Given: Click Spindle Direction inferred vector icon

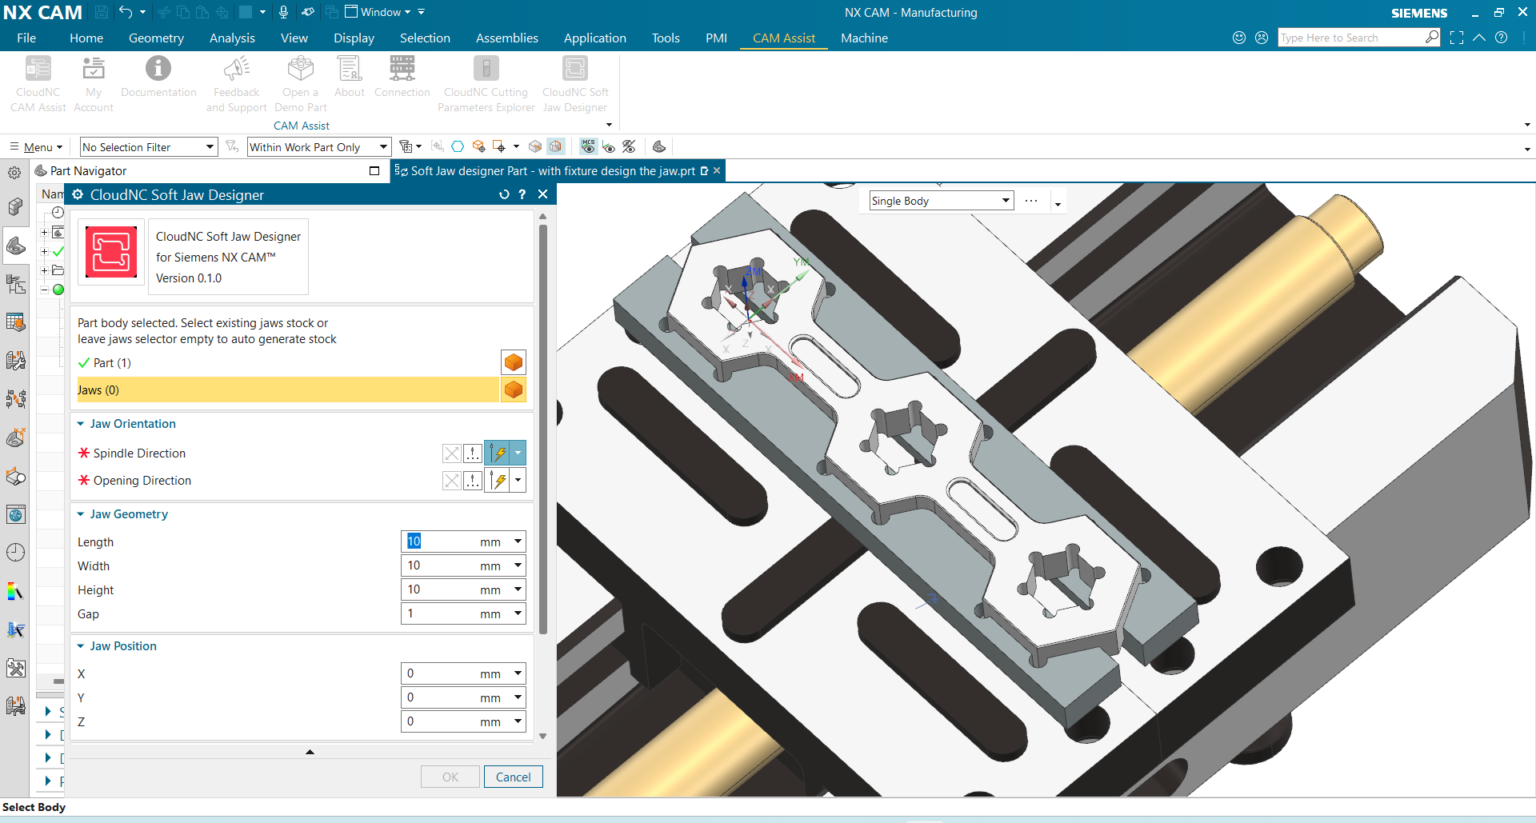Looking at the screenshot, I should tap(498, 453).
